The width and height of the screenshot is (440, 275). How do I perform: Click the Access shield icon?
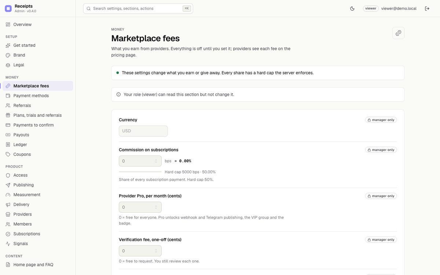8,175
